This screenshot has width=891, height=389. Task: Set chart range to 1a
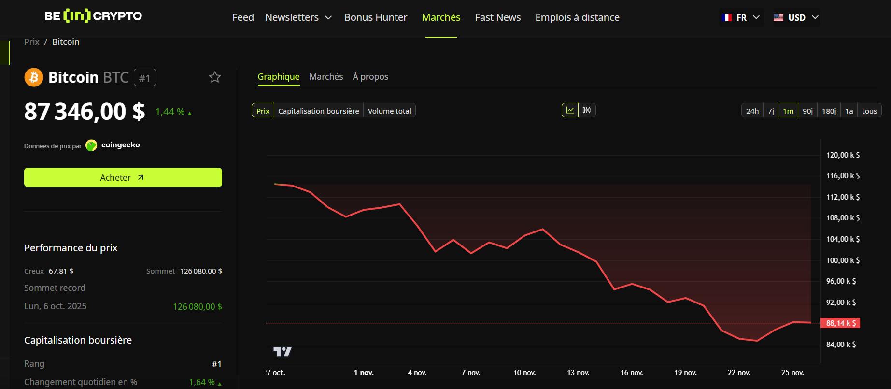coord(849,111)
